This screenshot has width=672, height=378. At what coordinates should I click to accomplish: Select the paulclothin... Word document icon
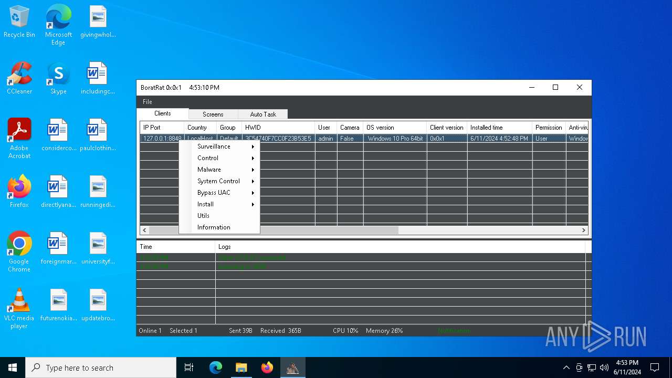[98, 135]
